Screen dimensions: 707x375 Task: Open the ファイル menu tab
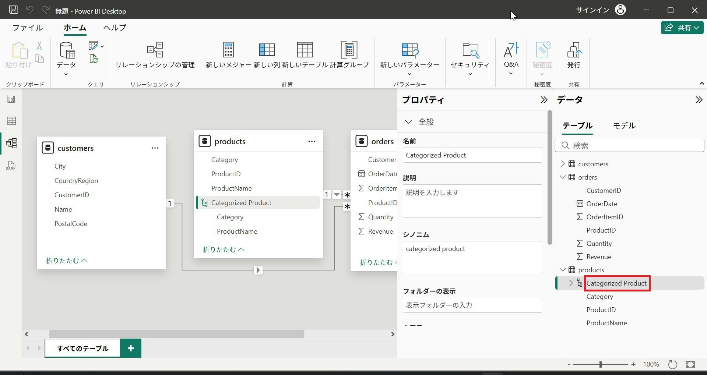28,28
